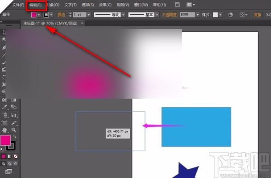Expand the fill color dropdown in control bar
Viewport: 271px width, 178px height.
click(x=39, y=15)
